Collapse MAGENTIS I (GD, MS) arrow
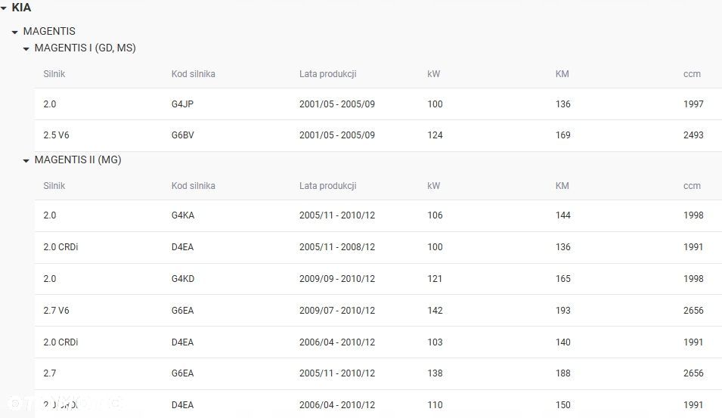The width and height of the screenshot is (722, 418). pos(26,49)
